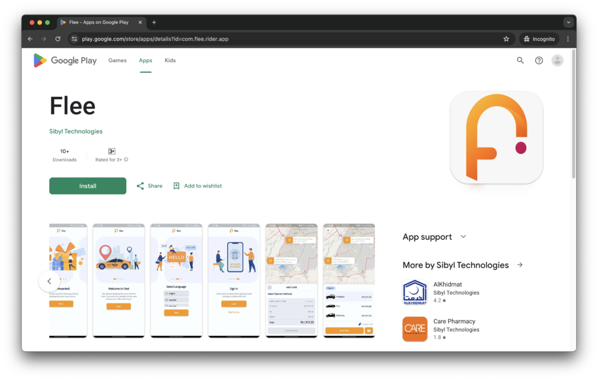
Task: Bookmark this page with the star
Action: pos(506,39)
